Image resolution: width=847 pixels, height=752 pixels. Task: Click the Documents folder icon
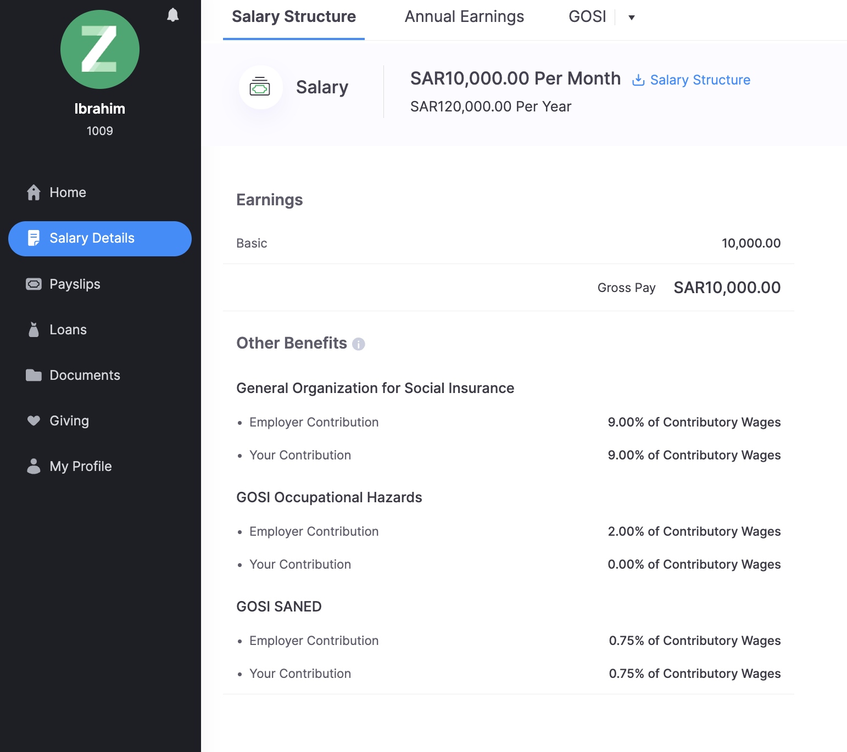tap(34, 375)
